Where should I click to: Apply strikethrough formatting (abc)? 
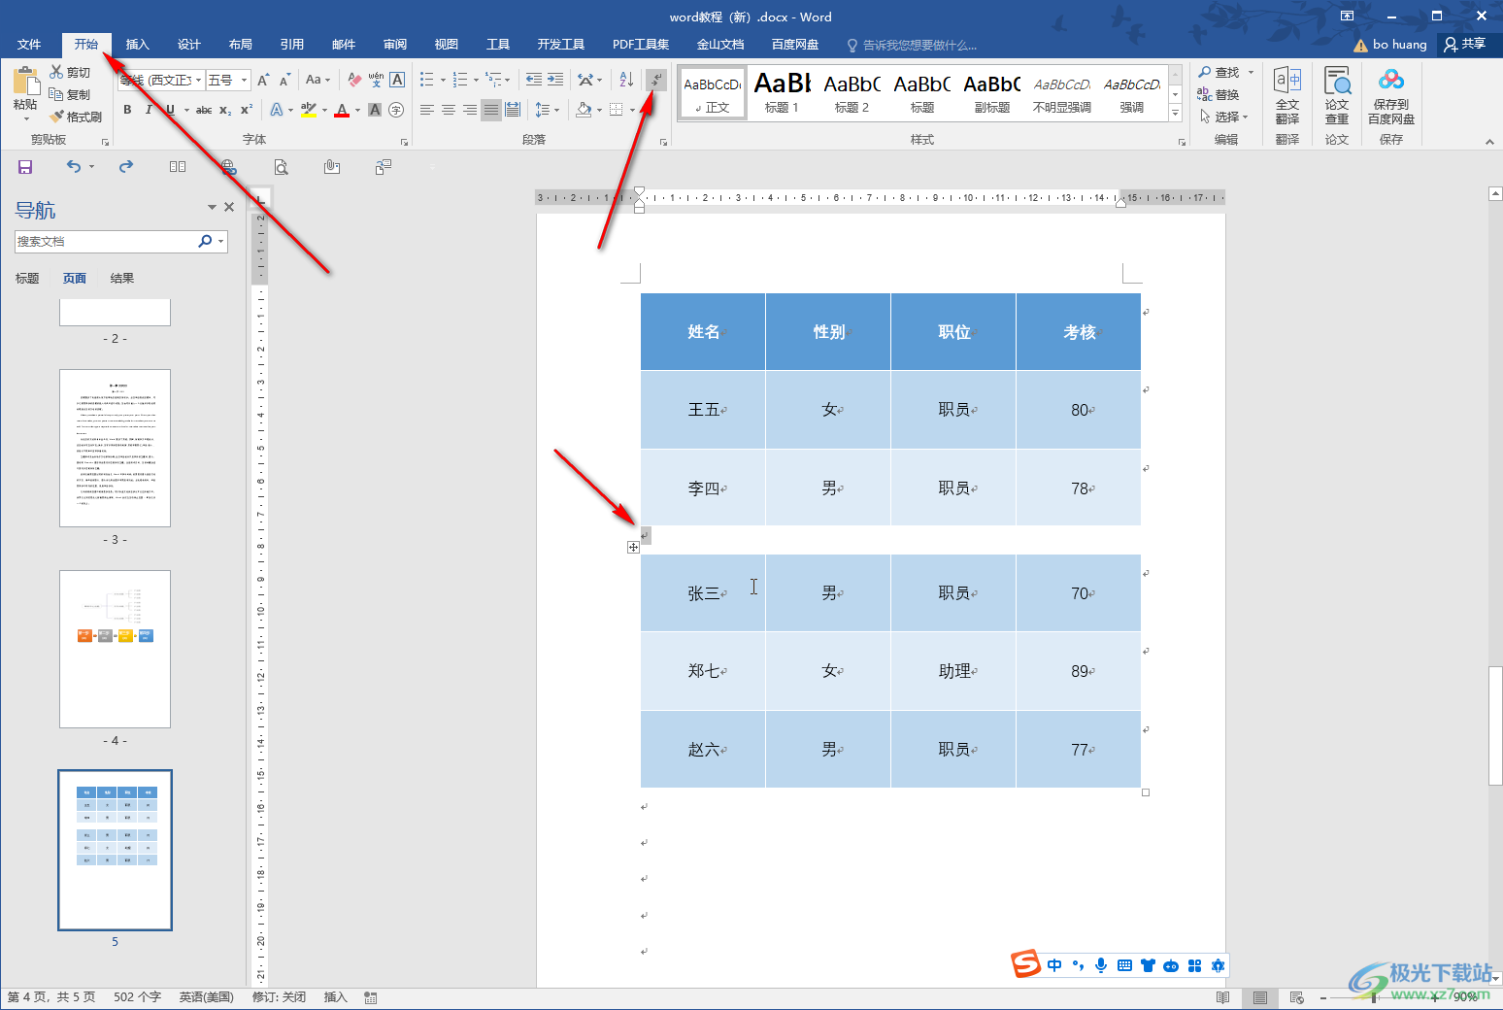tap(204, 110)
